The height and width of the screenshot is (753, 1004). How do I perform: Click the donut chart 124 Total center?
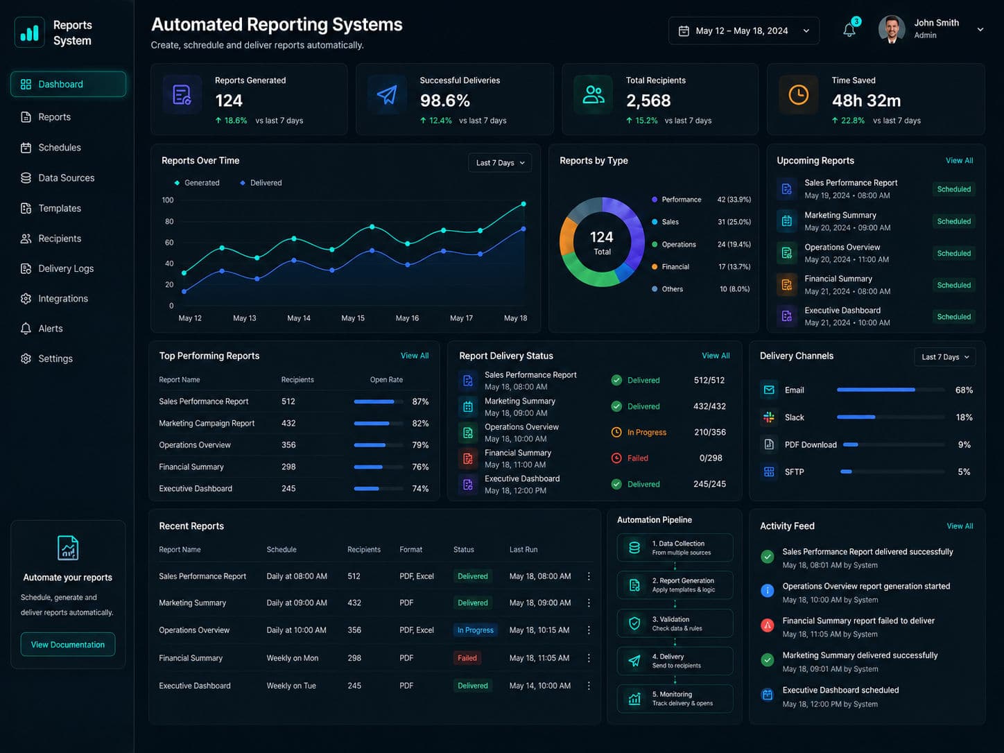point(602,243)
